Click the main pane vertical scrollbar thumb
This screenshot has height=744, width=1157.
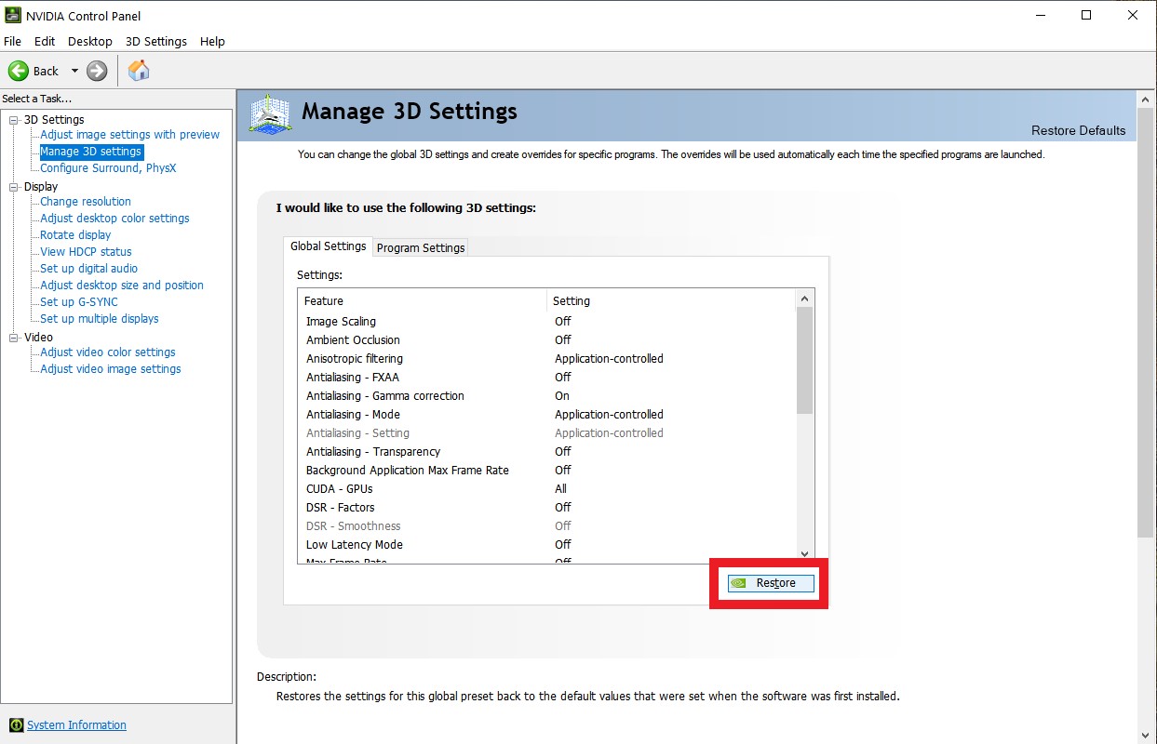(x=1147, y=322)
